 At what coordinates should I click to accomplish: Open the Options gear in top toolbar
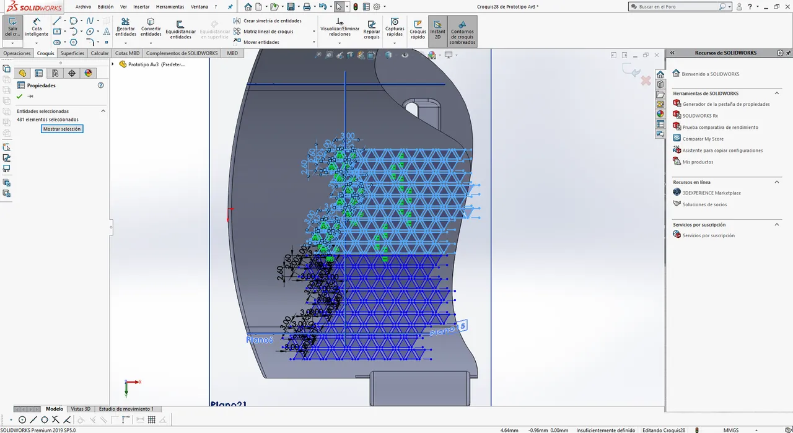[377, 7]
